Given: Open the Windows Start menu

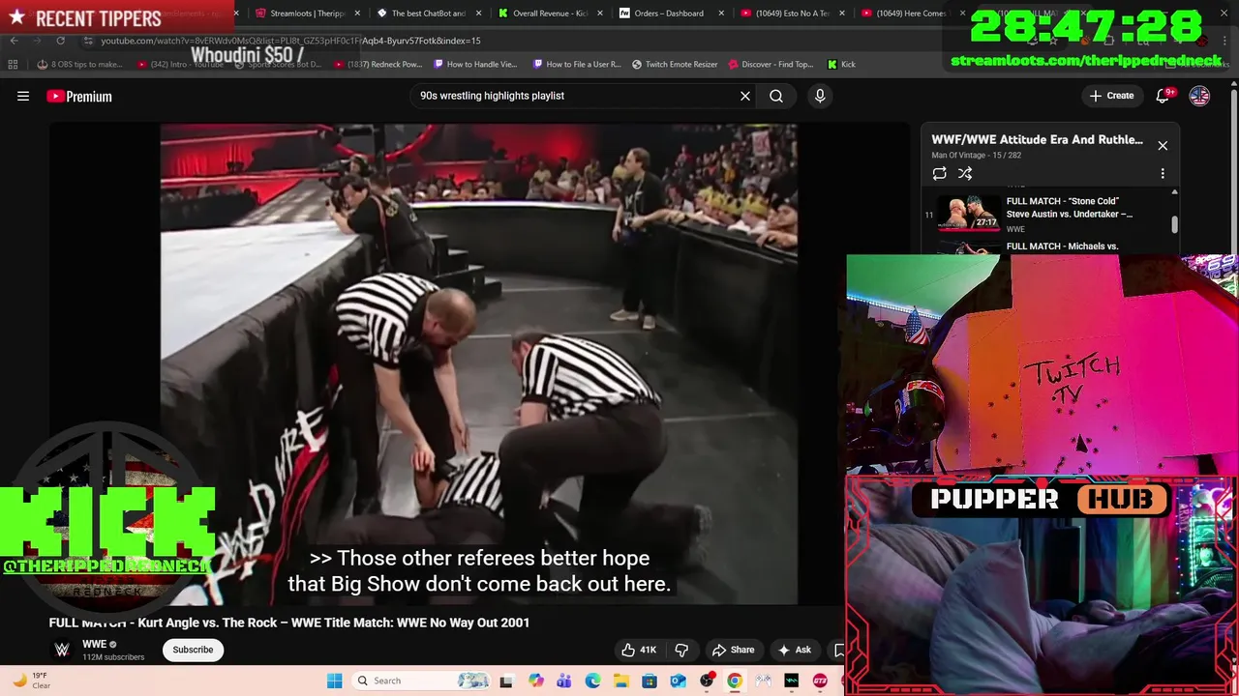Looking at the screenshot, I should [x=334, y=681].
